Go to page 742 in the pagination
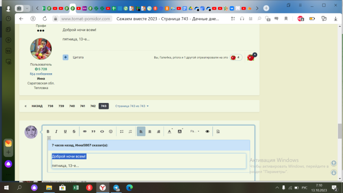This screenshot has width=343, height=193. (x=93, y=106)
